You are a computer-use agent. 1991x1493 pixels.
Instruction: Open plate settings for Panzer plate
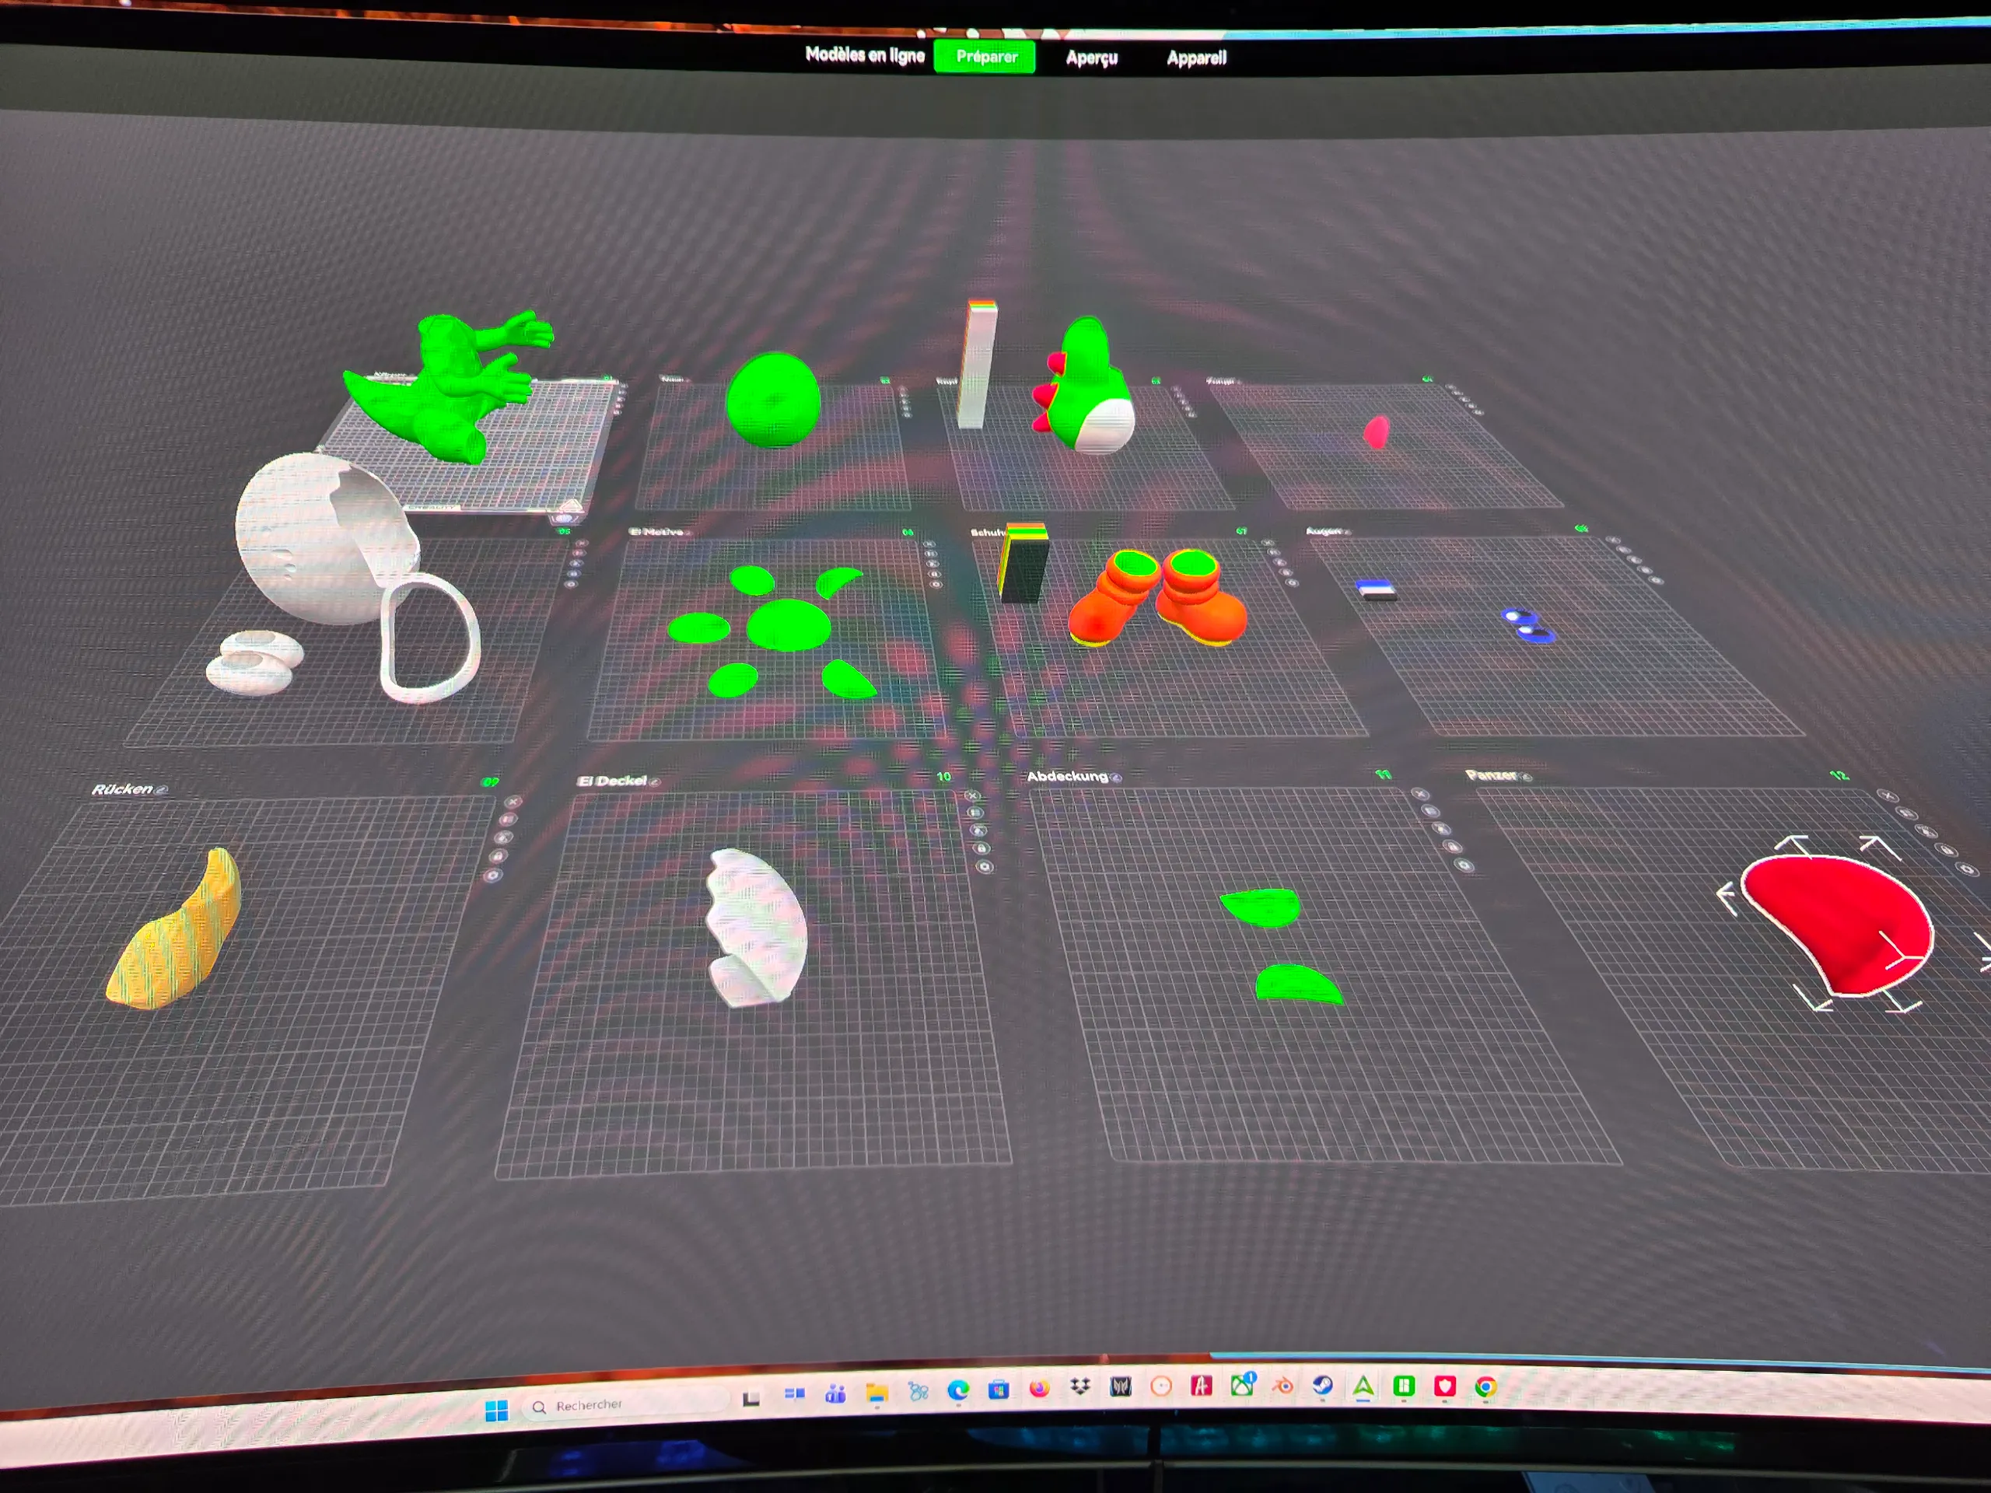tap(1968, 869)
